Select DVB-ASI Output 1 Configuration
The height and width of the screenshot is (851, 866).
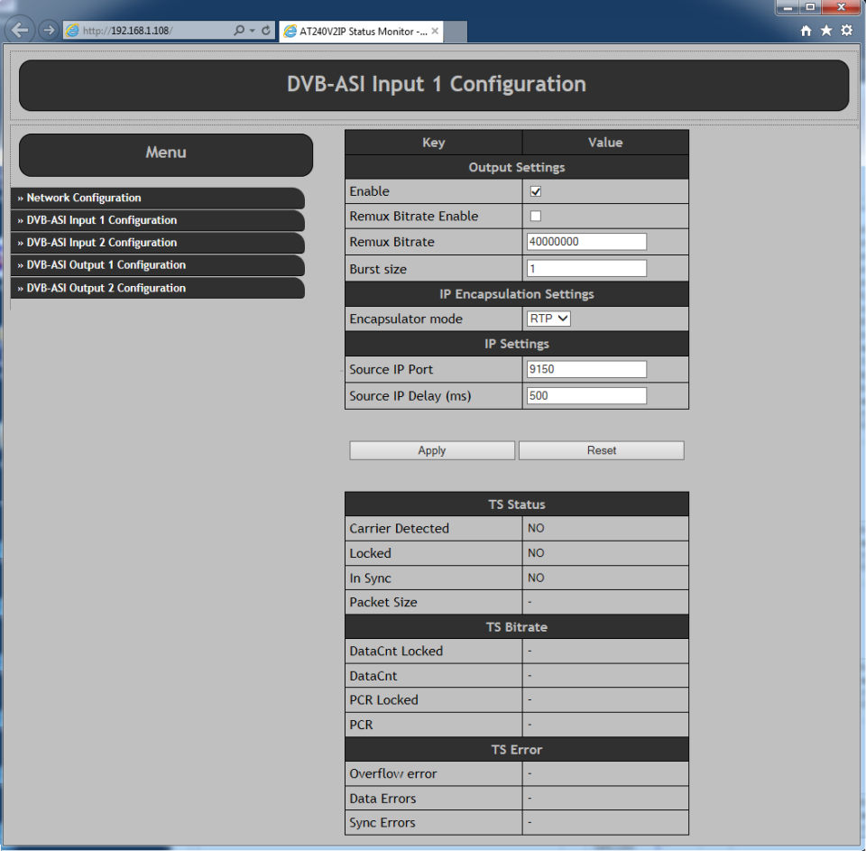[106, 265]
